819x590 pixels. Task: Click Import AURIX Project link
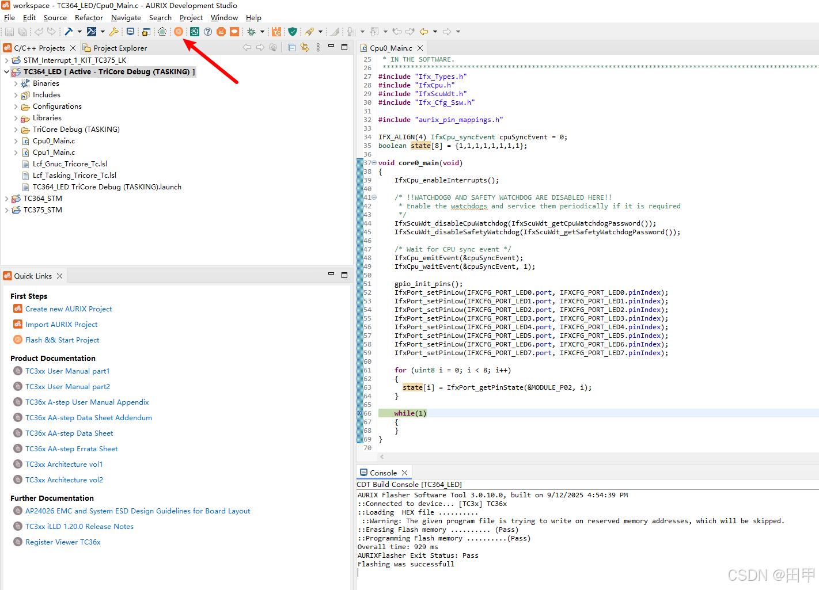pyautogui.click(x=62, y=325)
